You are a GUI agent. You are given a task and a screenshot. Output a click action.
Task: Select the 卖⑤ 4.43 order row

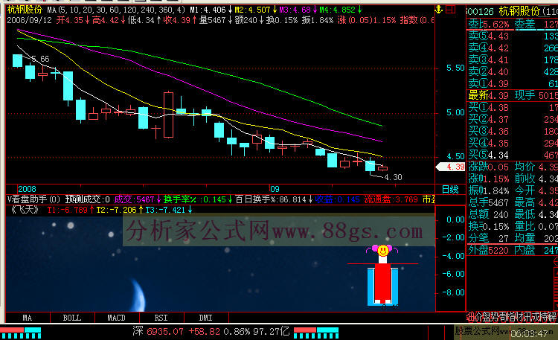coord(512,36)
